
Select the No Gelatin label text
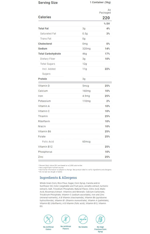coord(83,227)
